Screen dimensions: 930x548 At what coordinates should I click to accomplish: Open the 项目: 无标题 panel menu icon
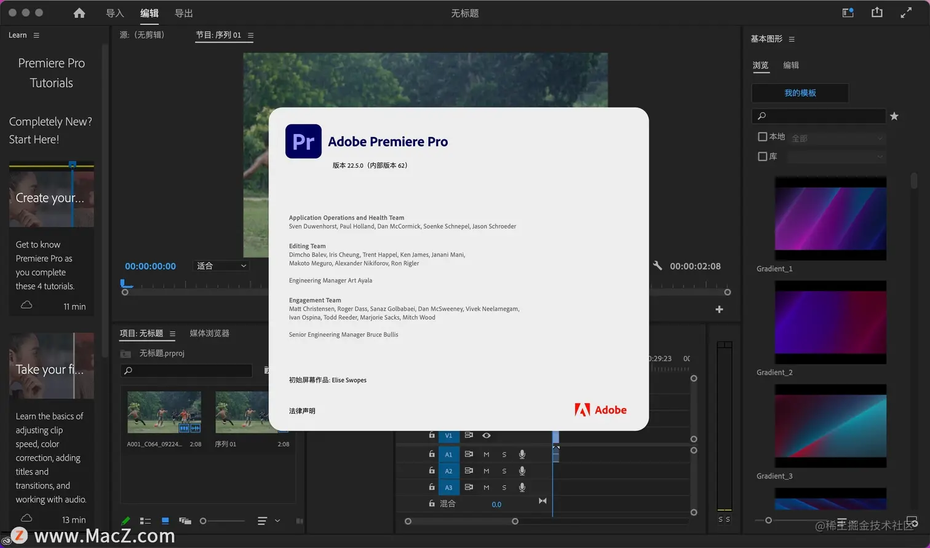click(172, 334)
